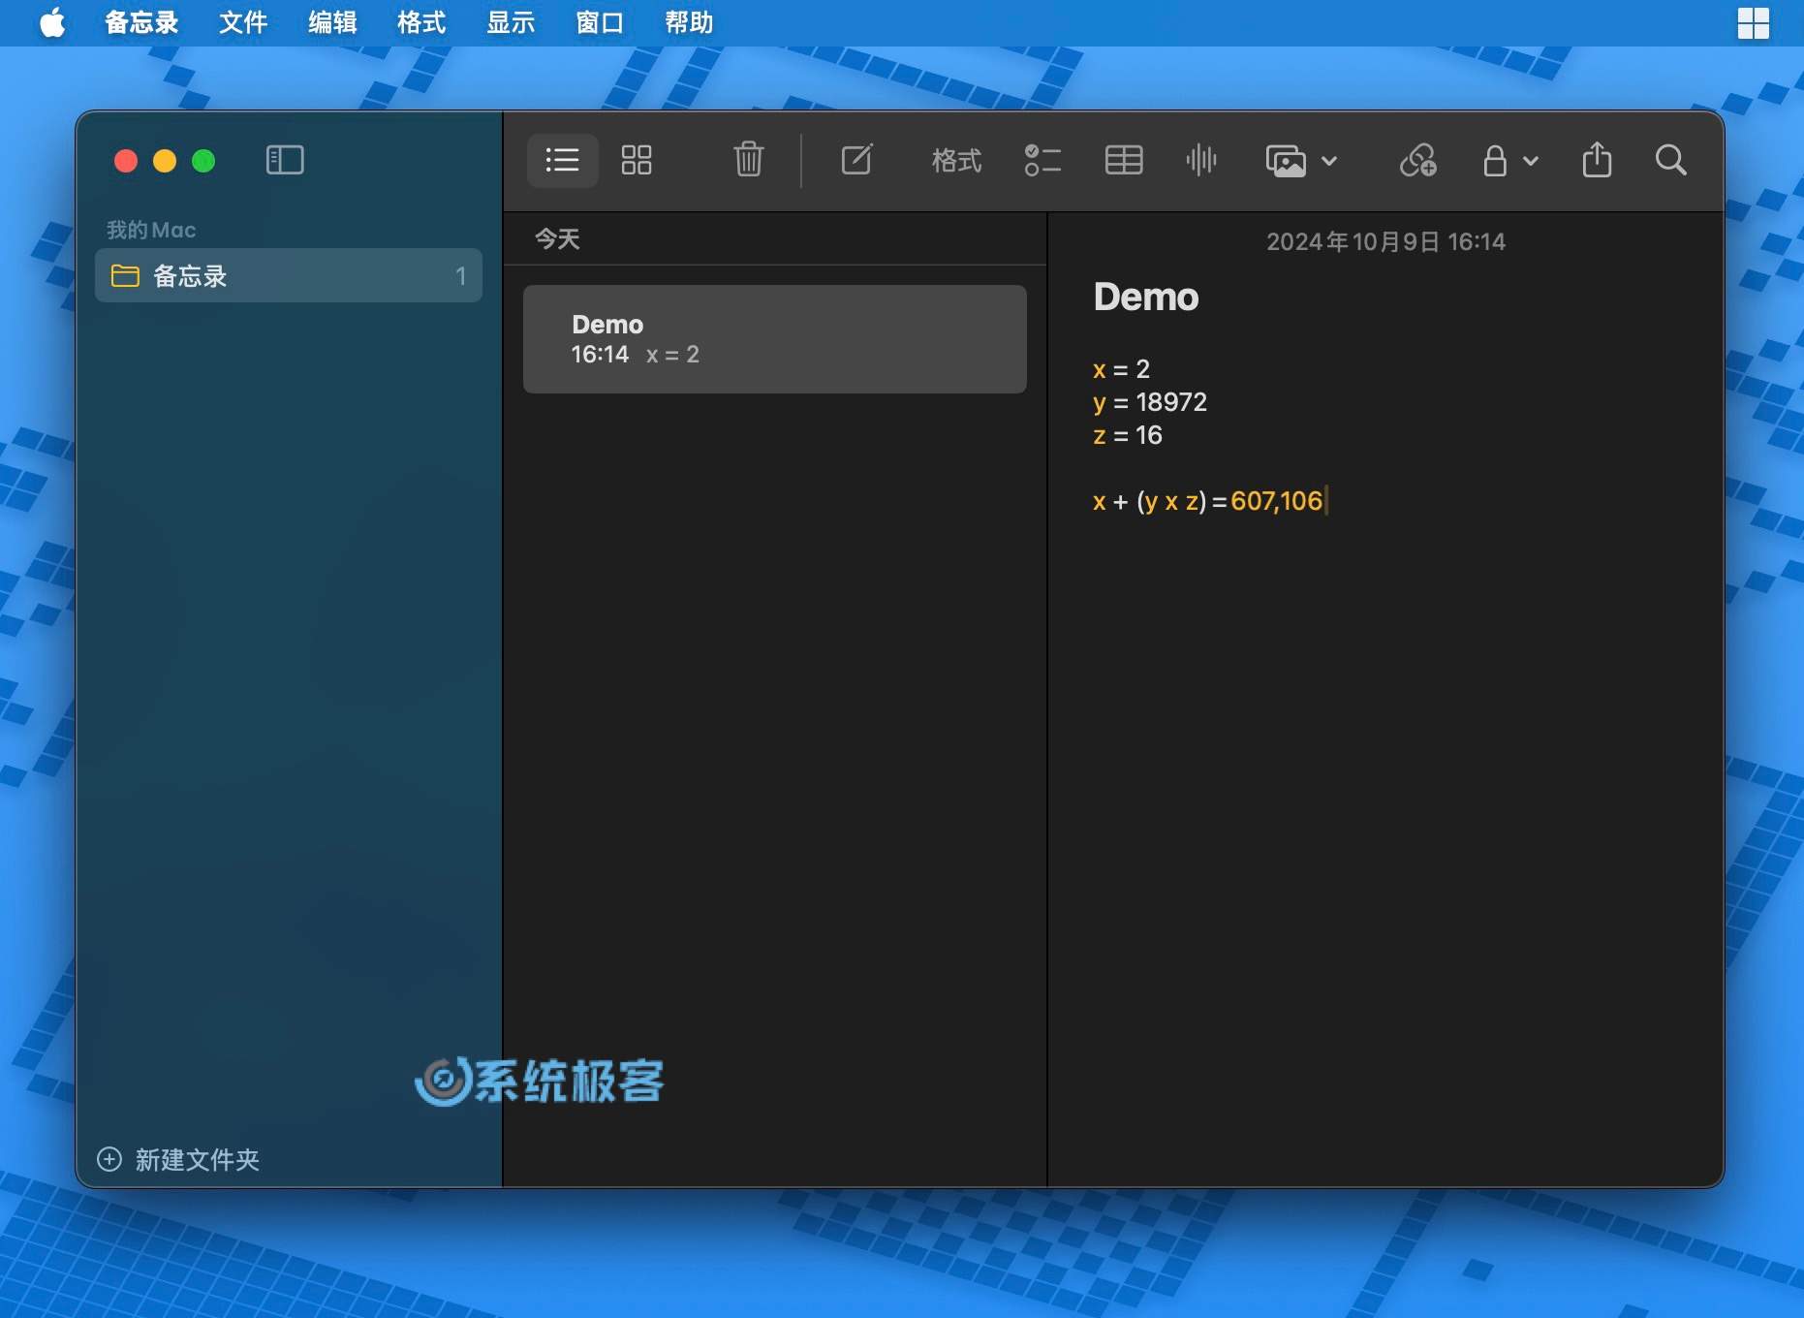The image size is (1804, 1318).
Task: Click 新建文件夹 to add folder
Action: 178,1159
